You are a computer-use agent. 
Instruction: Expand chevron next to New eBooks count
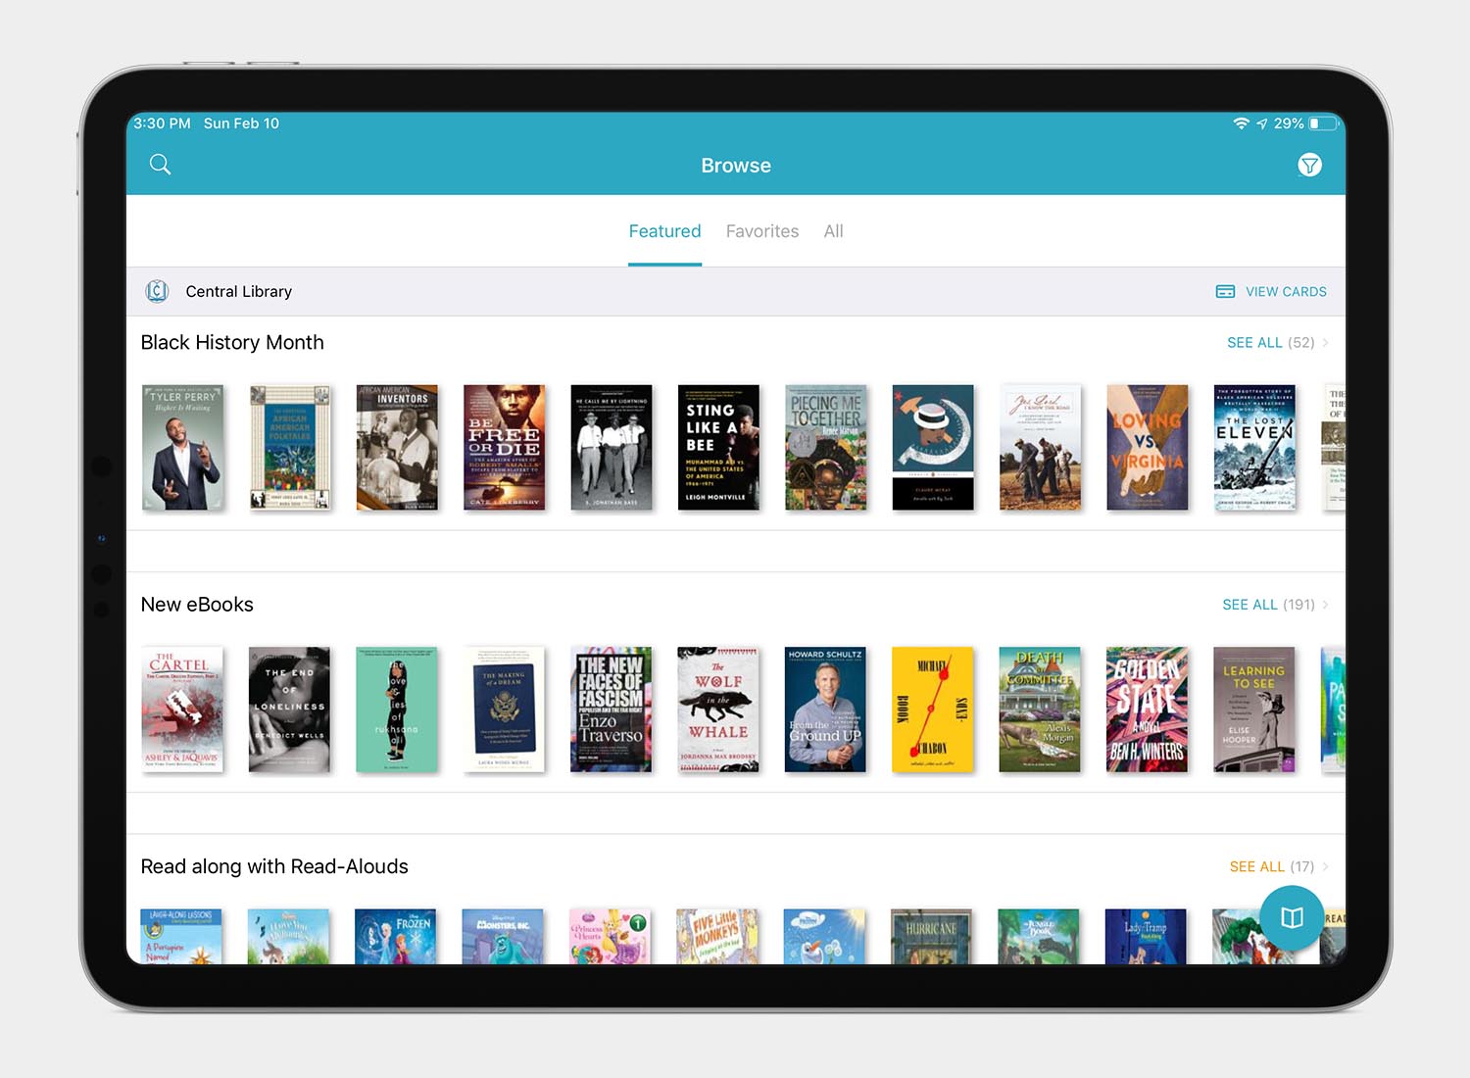[x=1325, y=605]
